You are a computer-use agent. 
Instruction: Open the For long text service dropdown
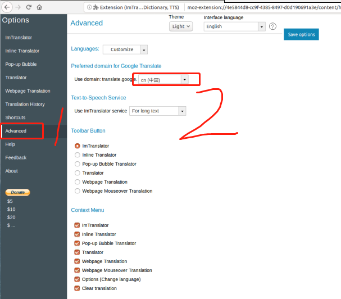tap(158, 111)
